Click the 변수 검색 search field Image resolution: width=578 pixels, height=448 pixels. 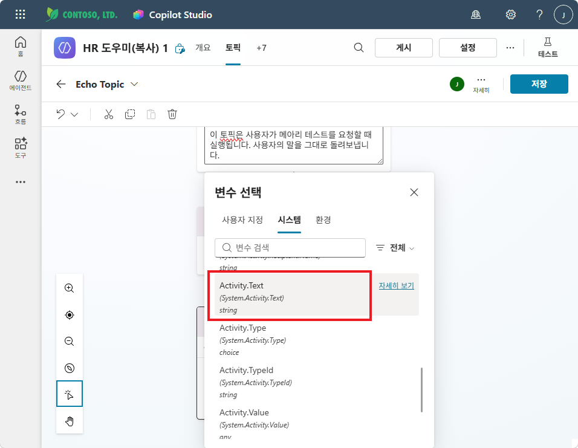(290, 248)
